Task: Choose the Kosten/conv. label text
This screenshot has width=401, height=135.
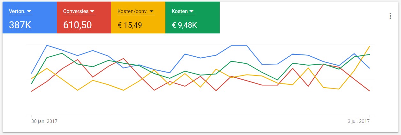Action: [x=132, y=11]
